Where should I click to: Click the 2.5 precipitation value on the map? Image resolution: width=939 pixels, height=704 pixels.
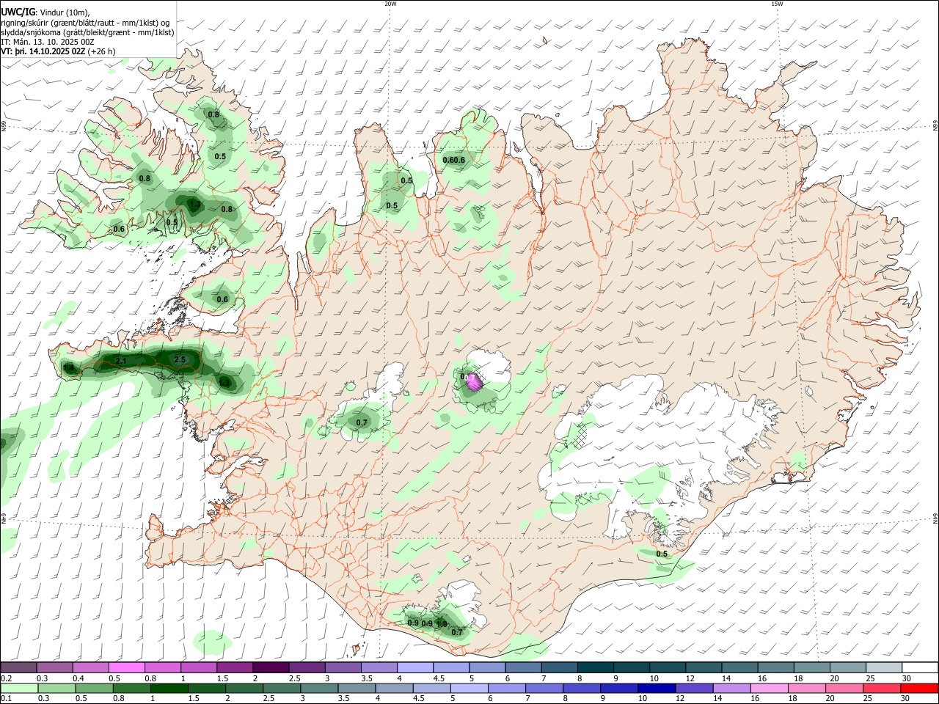pyautogui.click(x=180, y=359)
